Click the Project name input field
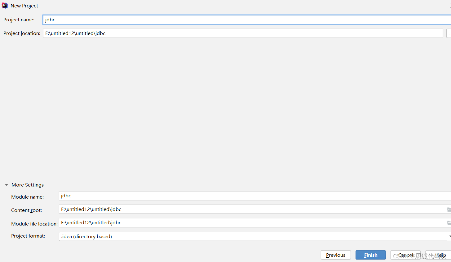Screen dimensions: 451x262 click(247, 20)
